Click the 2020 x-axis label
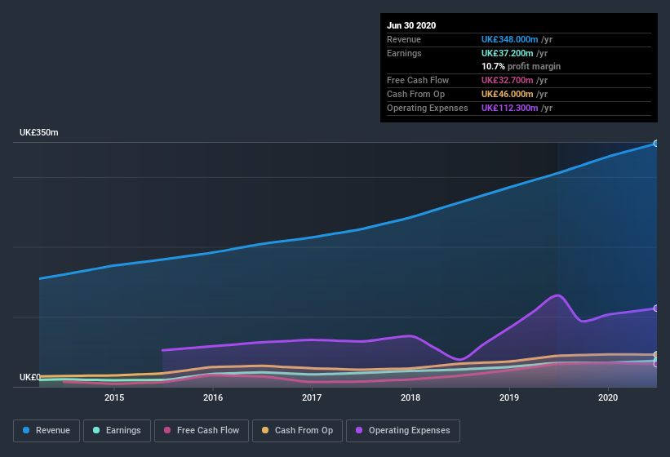The image size is (670, 457). point(608,397)
